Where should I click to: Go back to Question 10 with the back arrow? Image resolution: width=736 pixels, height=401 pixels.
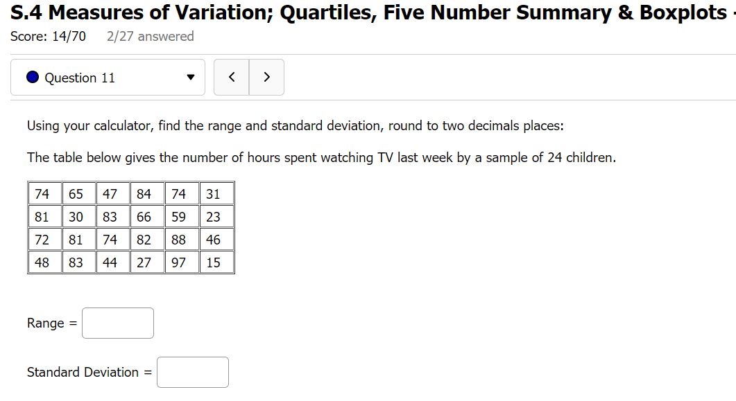pyautogui.click(x=231, y=77)
